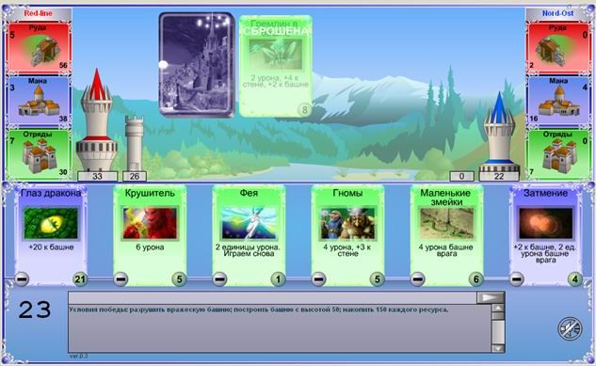Select the Фея card artwork
The height and width of the screenshot is (366, 596).
[249, 223]
